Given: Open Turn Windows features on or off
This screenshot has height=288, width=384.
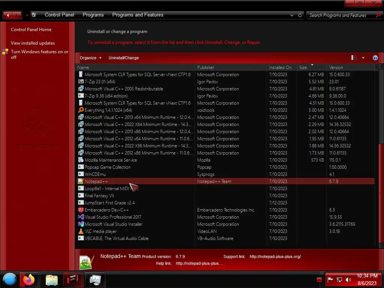Looking at the screenshot, I should tap(39, 54).
